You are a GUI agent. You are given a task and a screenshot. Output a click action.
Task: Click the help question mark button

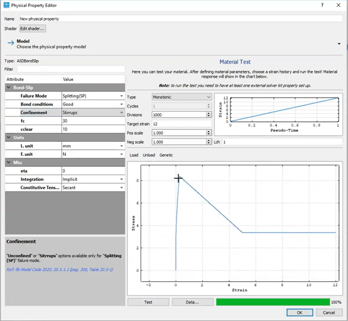pos(322,5)
